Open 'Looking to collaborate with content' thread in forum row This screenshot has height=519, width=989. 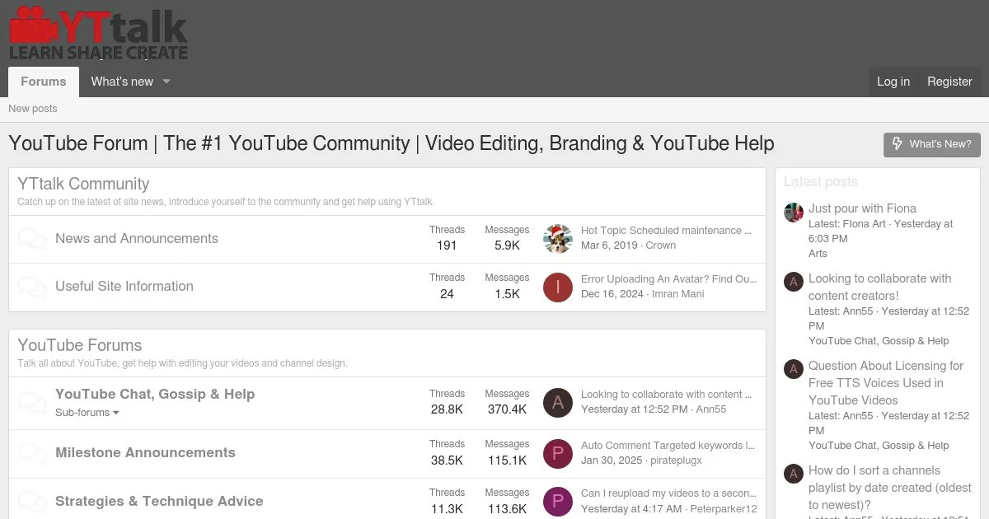point(667,395)
